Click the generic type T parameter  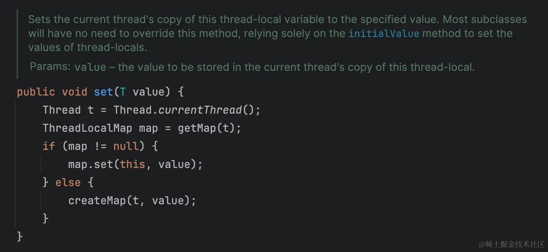pos(123,92)
